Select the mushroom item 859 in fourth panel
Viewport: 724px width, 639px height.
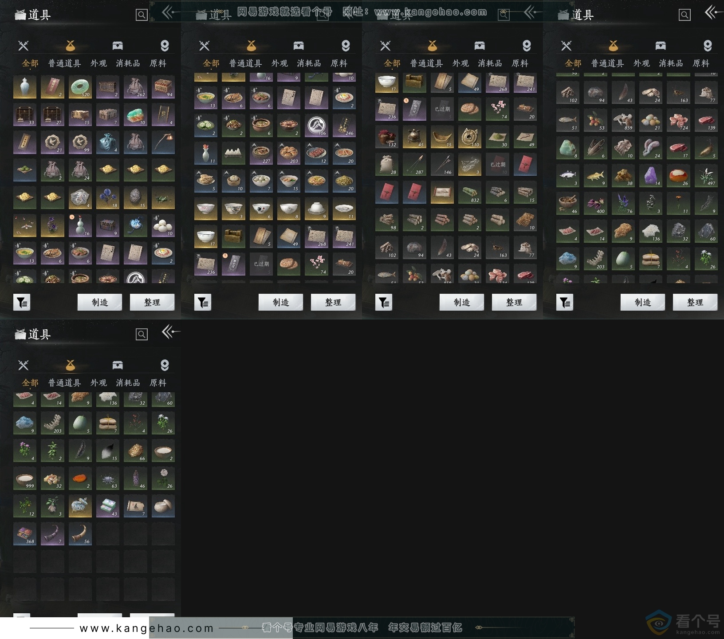pos(623,120)
